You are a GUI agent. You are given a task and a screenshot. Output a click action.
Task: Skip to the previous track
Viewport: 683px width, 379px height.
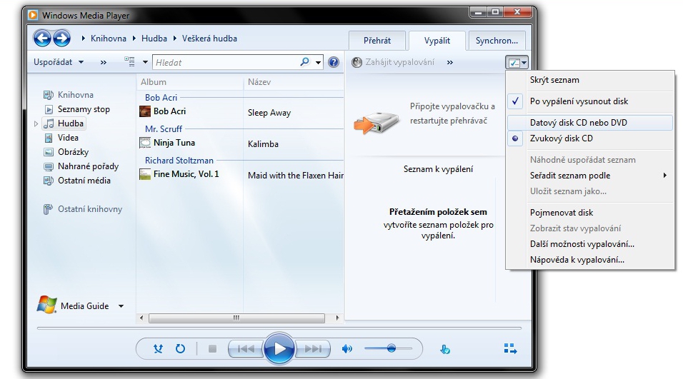click(x=246, y=348)
